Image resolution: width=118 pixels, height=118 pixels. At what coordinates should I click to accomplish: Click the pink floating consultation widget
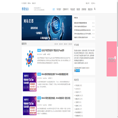pos(112,59)
